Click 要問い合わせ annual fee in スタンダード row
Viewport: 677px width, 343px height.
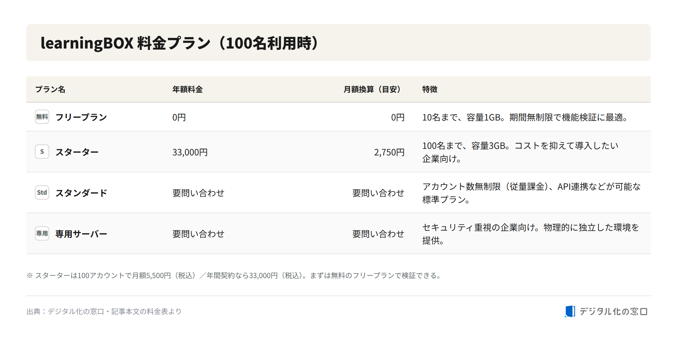pyautogui.click(x=198, y=193)
